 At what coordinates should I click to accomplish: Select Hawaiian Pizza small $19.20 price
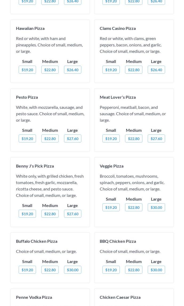pos(27,70)
